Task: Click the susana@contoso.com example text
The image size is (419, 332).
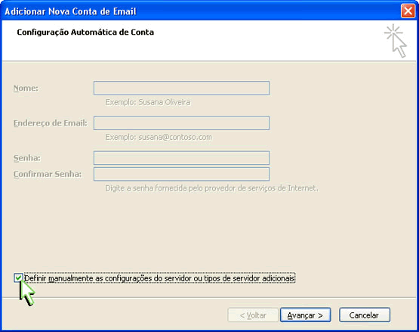Action: [x=175, y=138]
